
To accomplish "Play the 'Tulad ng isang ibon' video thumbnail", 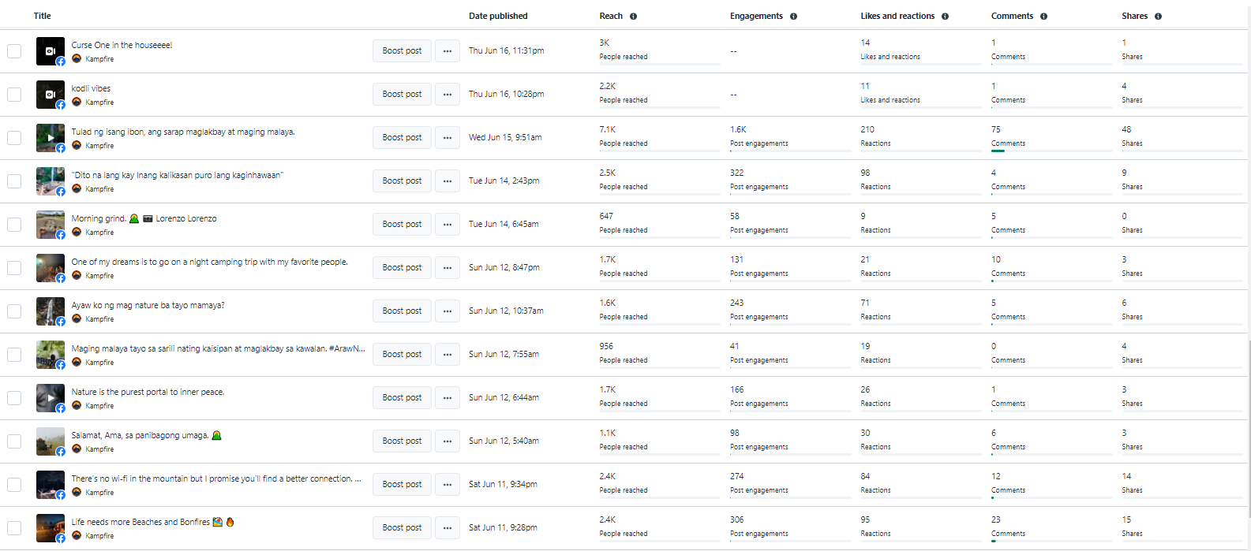I will coord(51,138).
